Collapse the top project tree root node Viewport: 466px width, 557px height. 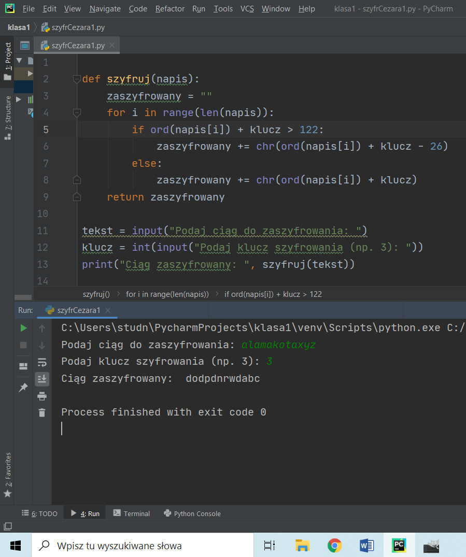[19, 61]
